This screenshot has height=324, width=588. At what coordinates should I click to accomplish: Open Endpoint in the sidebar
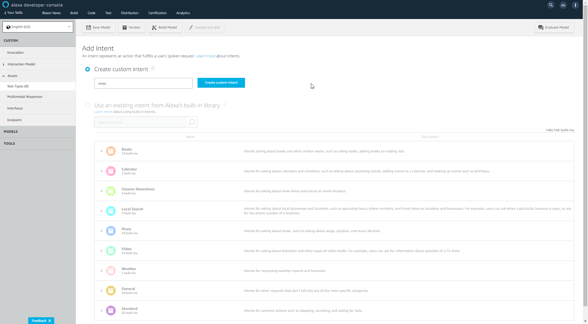[38, 120]
